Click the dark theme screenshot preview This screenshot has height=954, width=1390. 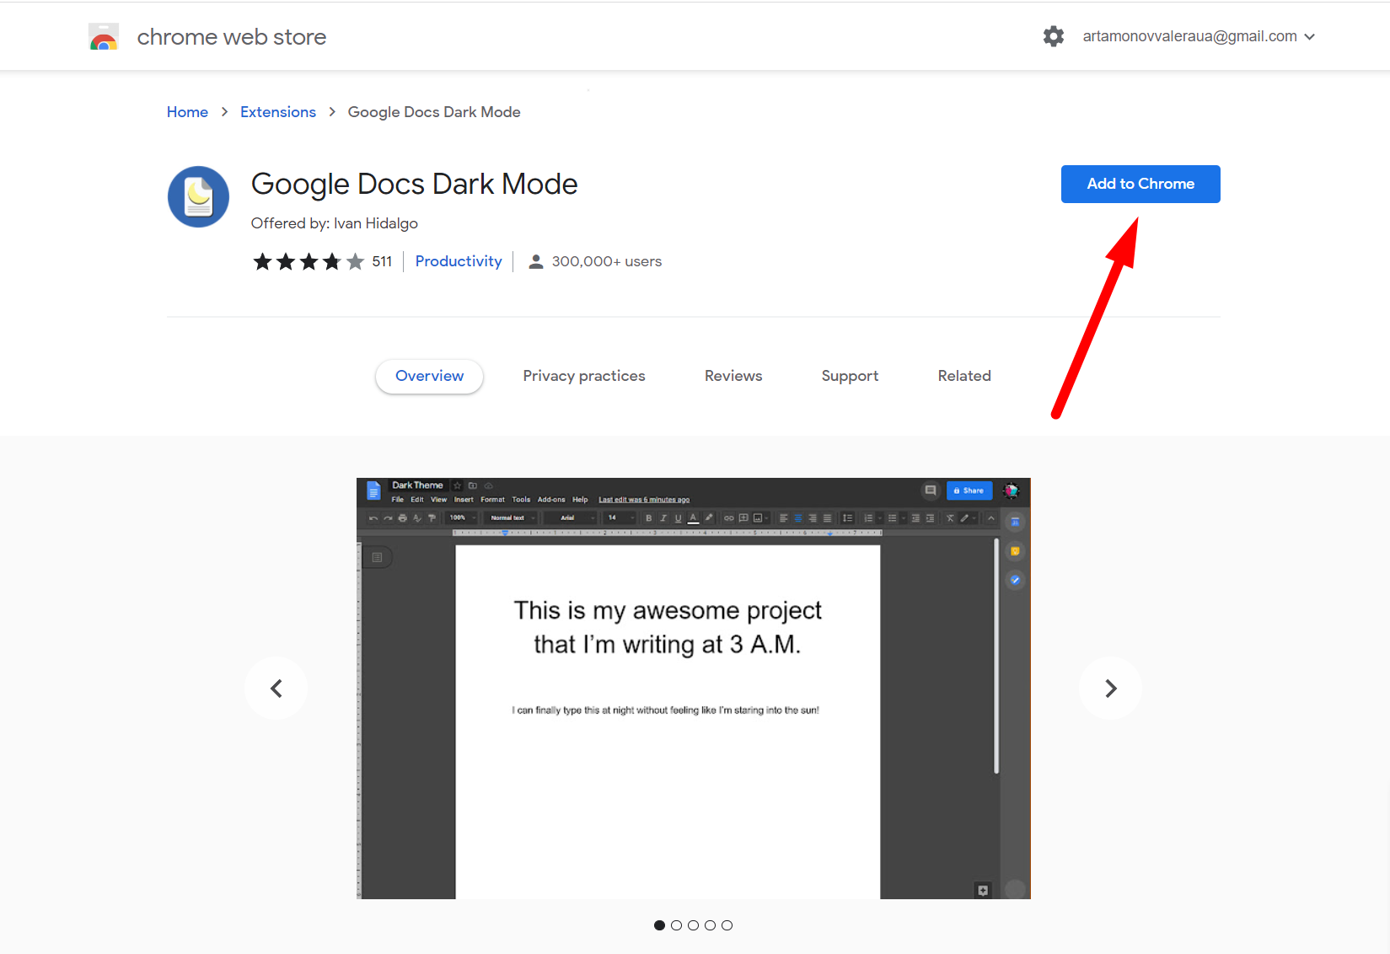tap(693, 688)
